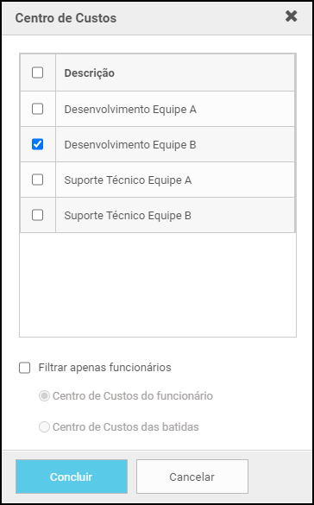Select Centro de Custos do funcionário radio
The height and width of the screenshot is (505, 314).
(44, 396)
